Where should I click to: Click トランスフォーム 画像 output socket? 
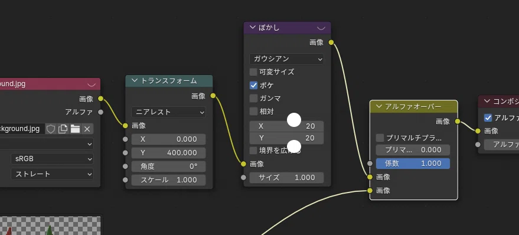click(x=213, y=96)
